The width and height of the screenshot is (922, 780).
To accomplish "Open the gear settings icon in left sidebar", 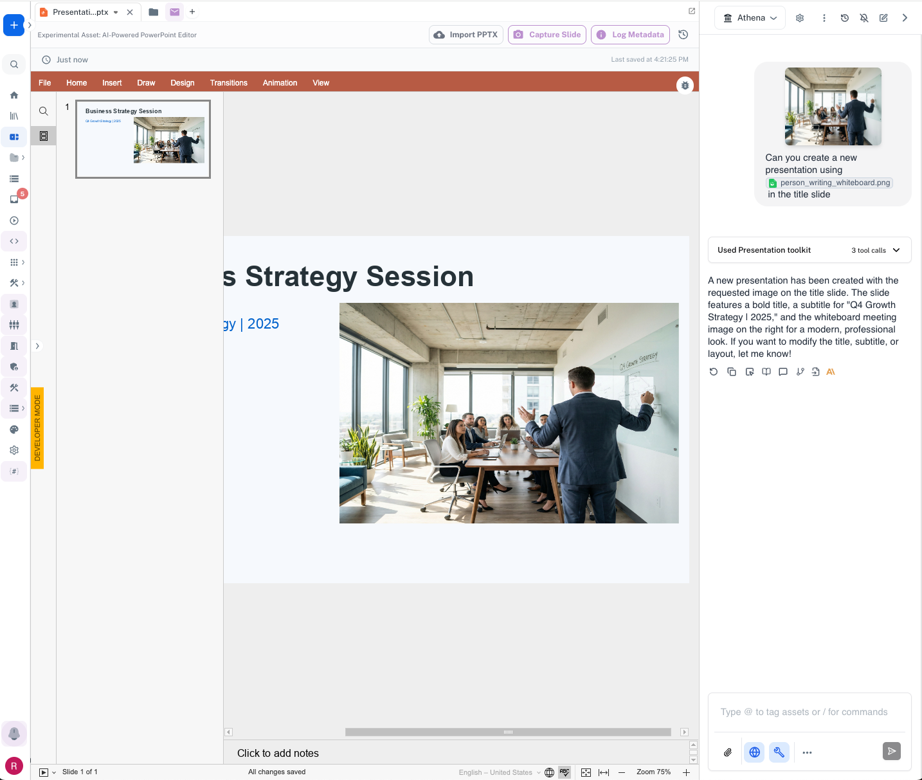I will [x=14, y=450].
